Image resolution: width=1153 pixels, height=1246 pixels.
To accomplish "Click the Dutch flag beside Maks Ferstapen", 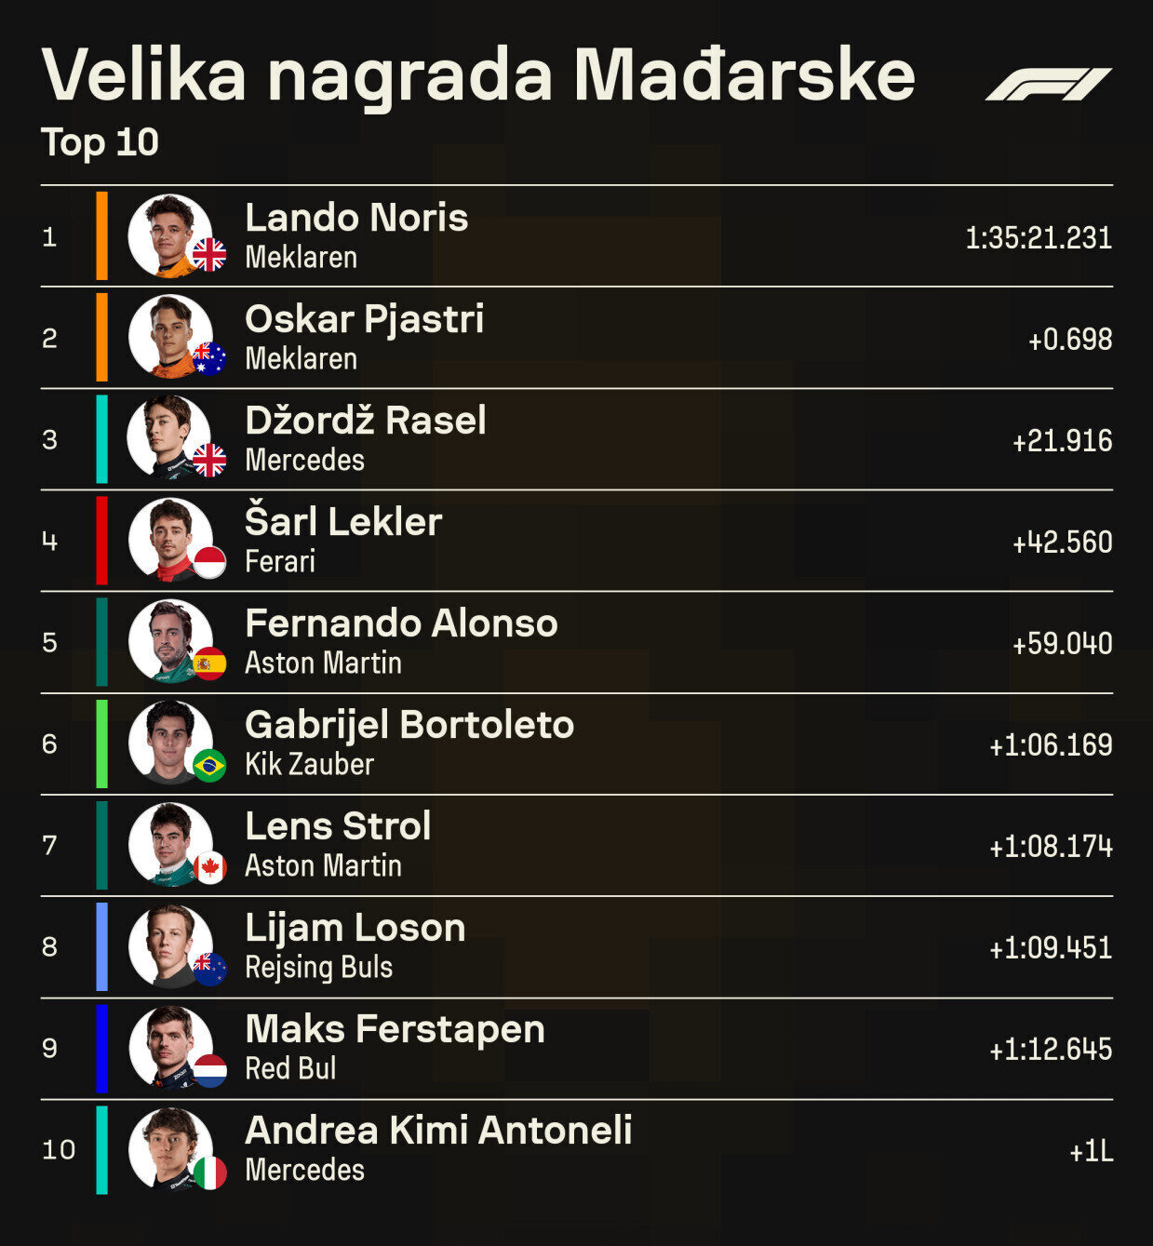I will pyautogui.click(x=209, y=1071).
